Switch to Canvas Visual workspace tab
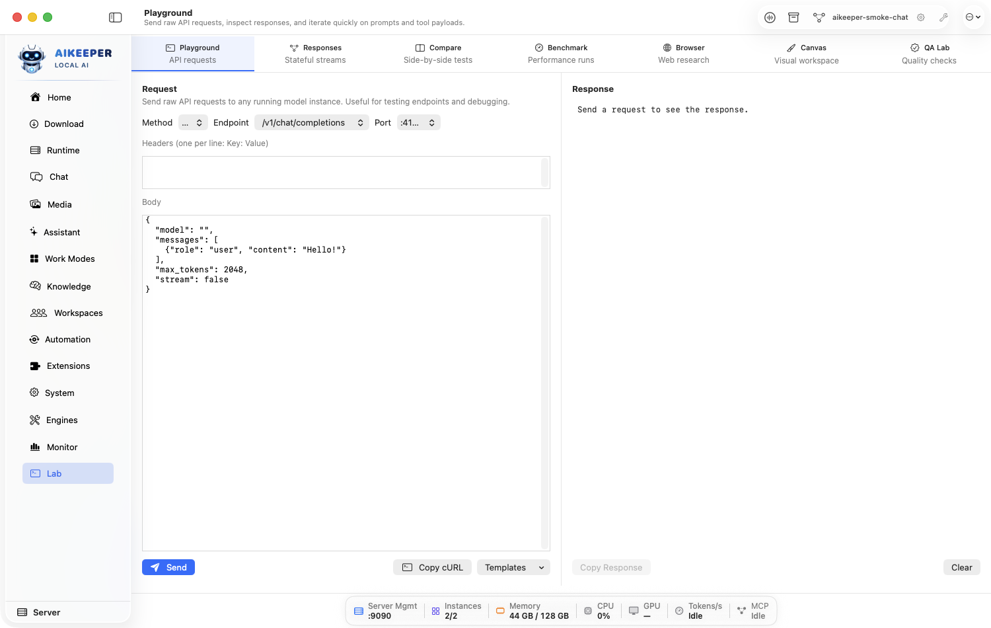The width and height of the screenshot is (991, 628). point(807,54)
